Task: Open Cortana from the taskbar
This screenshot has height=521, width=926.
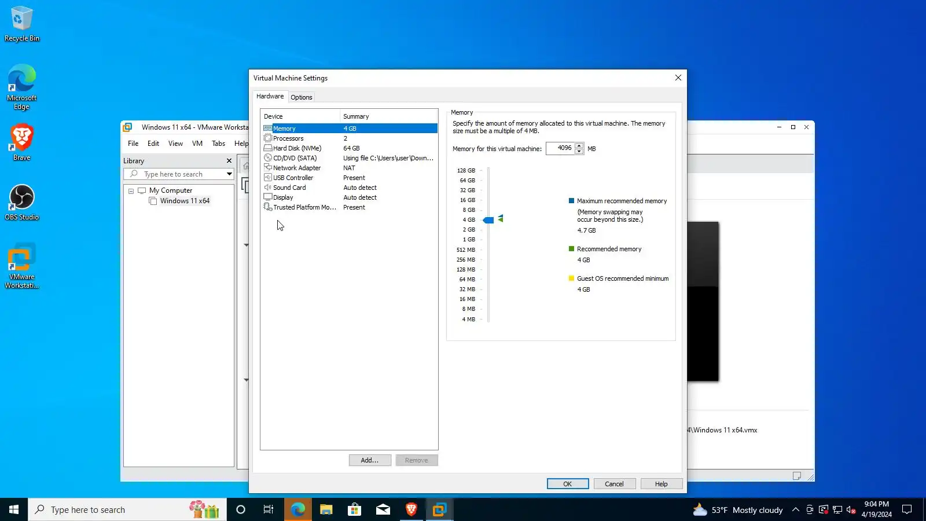Action: [241, 509]
